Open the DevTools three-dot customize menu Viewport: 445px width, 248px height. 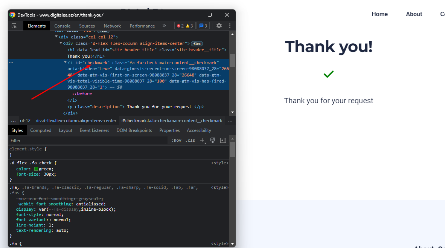[230, 26]
